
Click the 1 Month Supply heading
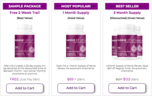76,13
